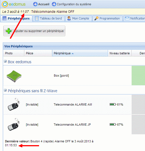Open the Accueil link
Screen dimensions: 145x151
(x=44, y=4)
